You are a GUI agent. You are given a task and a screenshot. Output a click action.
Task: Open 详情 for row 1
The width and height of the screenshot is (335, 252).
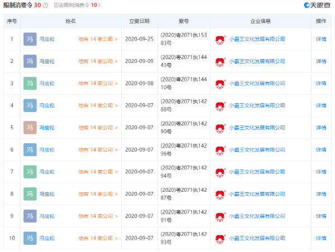click(x=321, y=40)
